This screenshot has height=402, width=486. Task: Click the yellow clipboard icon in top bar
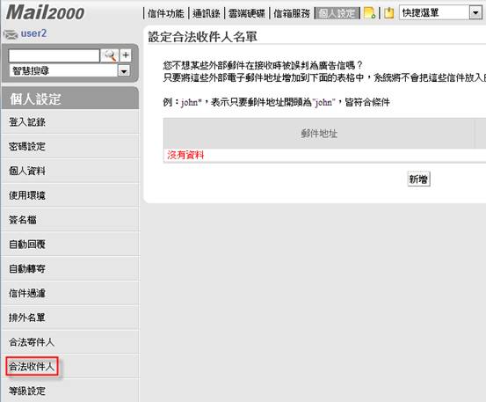(389, 13)
